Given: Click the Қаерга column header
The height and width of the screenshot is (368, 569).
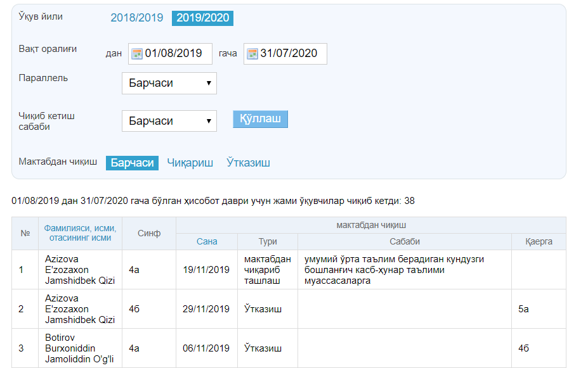Looking at the screenshot, I should click(x=539, y=241).
